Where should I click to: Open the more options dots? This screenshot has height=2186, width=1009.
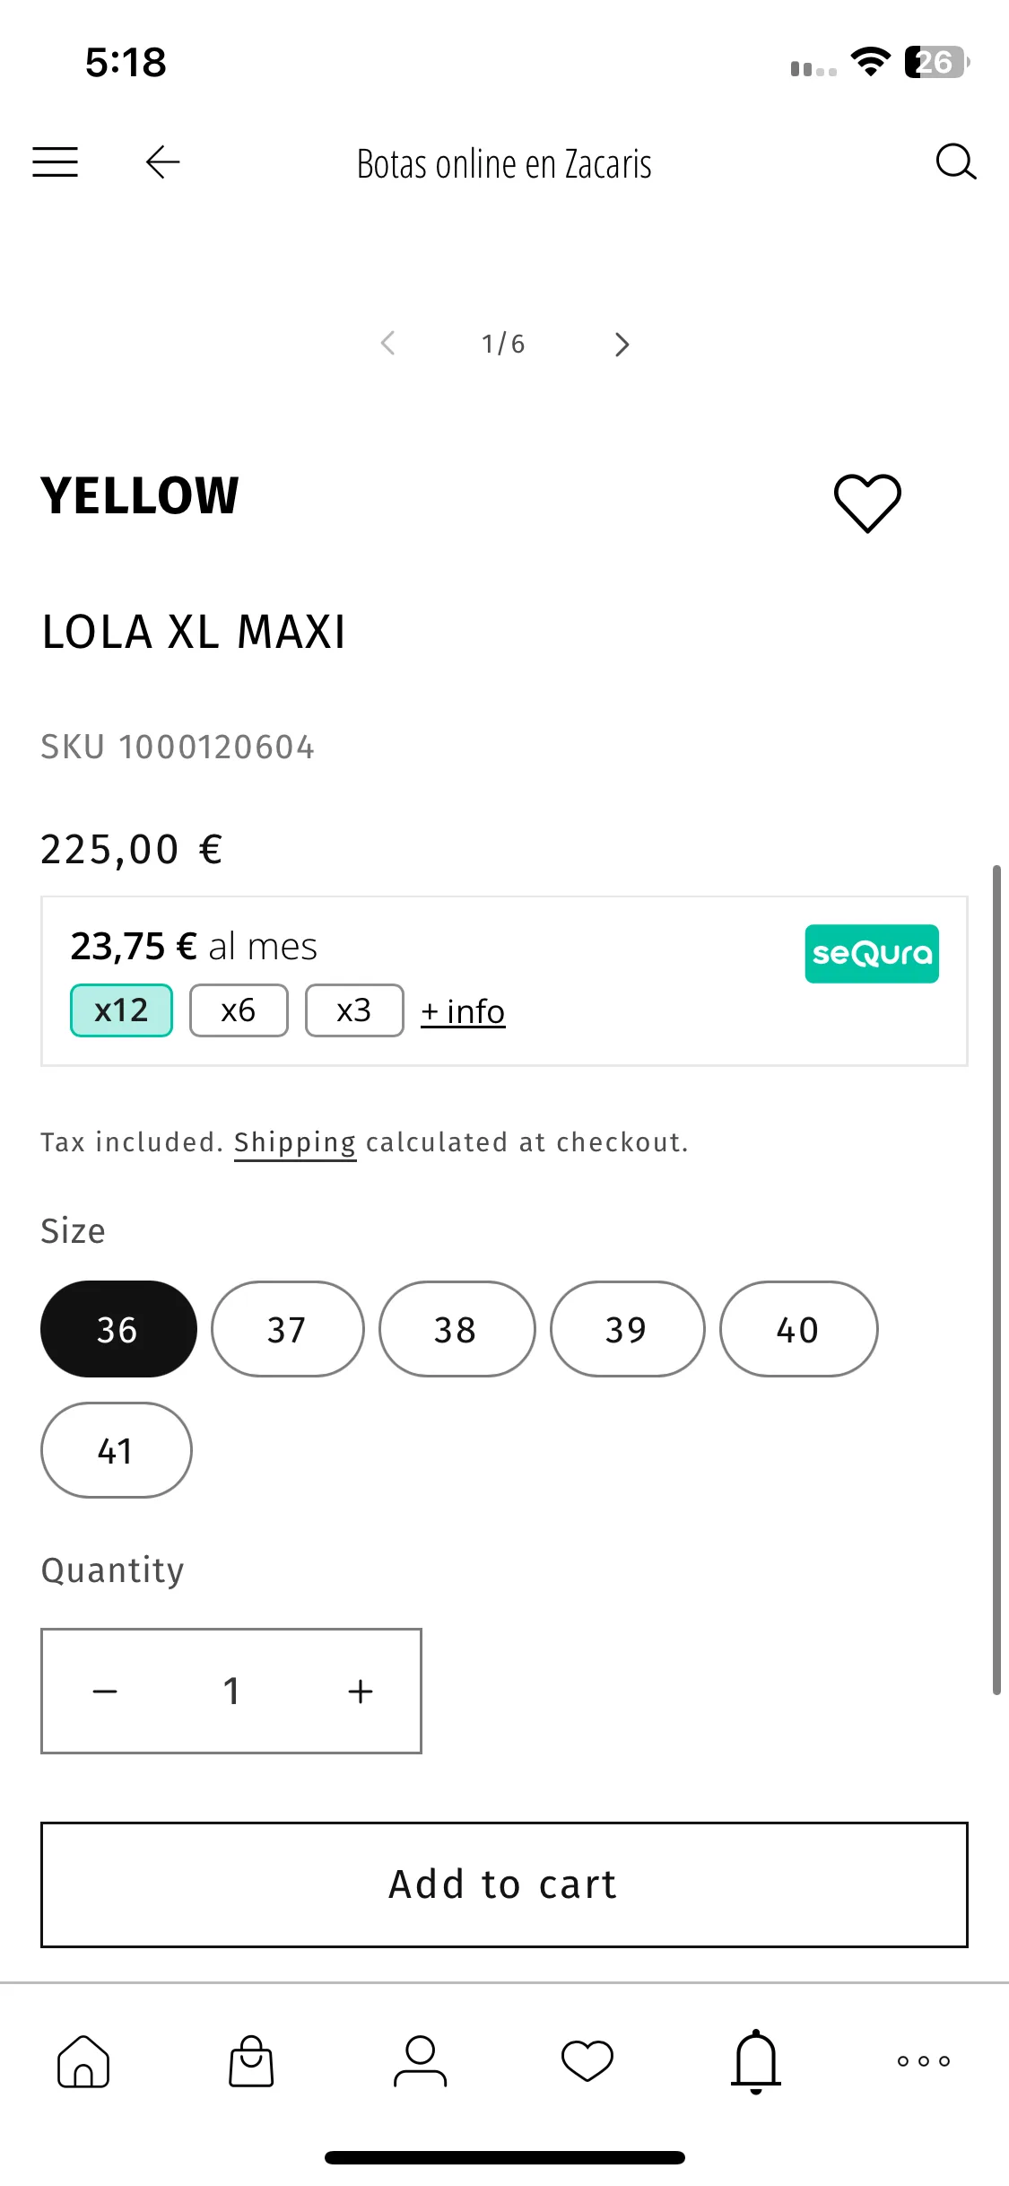(x=924, y=2060)
